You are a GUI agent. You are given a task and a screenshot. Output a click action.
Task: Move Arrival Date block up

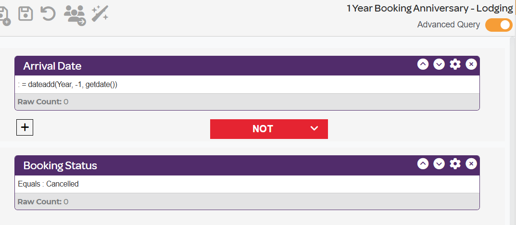click(x=423, y=64)
